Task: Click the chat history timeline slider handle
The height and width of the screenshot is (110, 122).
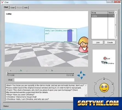Action: coord(7,73)
